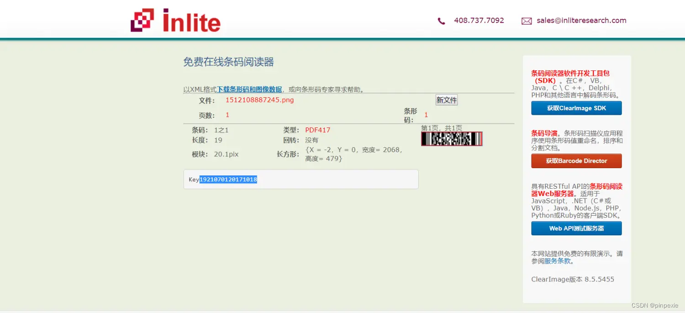Click the filename 1512108887245.png

(259, 100)
